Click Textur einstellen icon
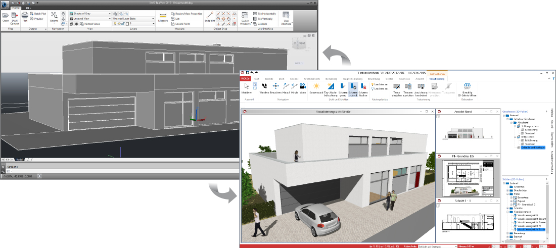 pyautogui.click(x=397, y=86)
